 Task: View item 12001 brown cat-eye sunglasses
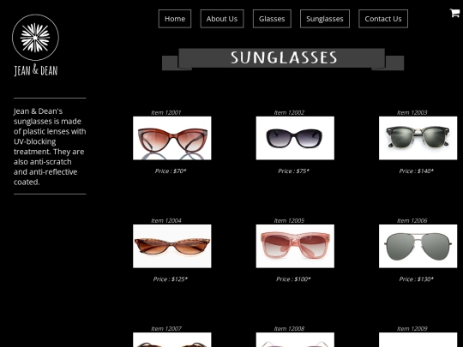coord(172,138)
